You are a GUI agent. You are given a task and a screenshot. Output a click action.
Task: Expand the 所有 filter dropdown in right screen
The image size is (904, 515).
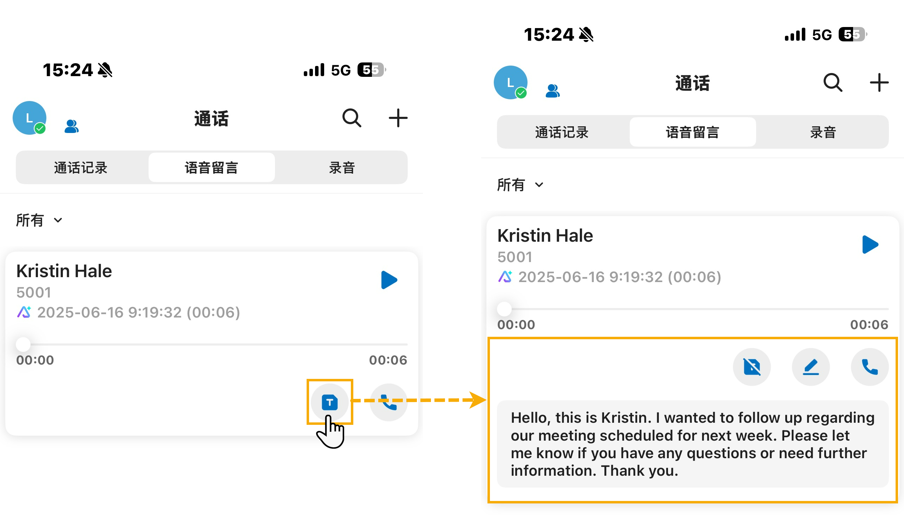point(520,185)
